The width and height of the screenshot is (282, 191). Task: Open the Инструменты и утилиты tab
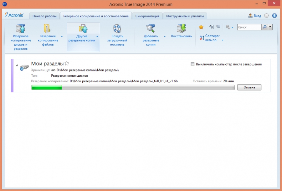[185, 16]
